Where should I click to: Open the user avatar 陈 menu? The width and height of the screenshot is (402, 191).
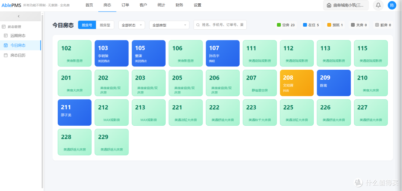click(392, 5)
